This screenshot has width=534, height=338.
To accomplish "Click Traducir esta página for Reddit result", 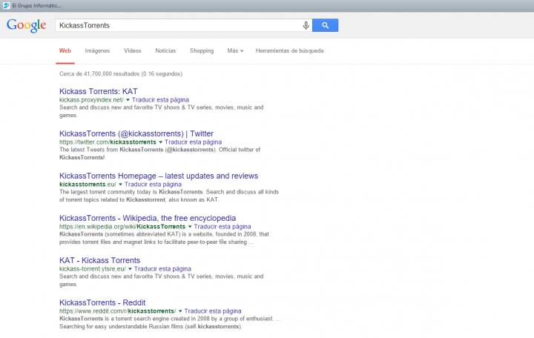I will [213, 311].
